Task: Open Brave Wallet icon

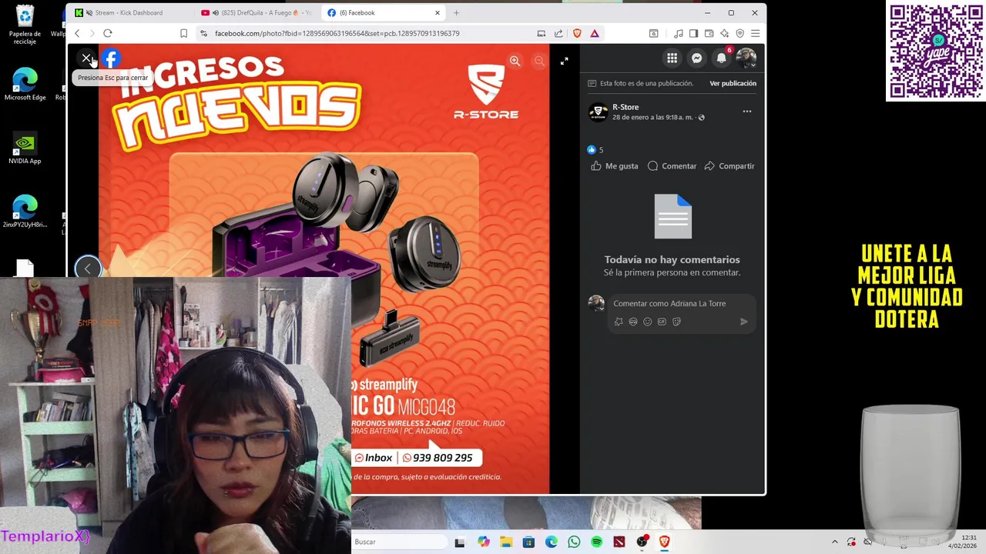Action: tap(709, 33)
